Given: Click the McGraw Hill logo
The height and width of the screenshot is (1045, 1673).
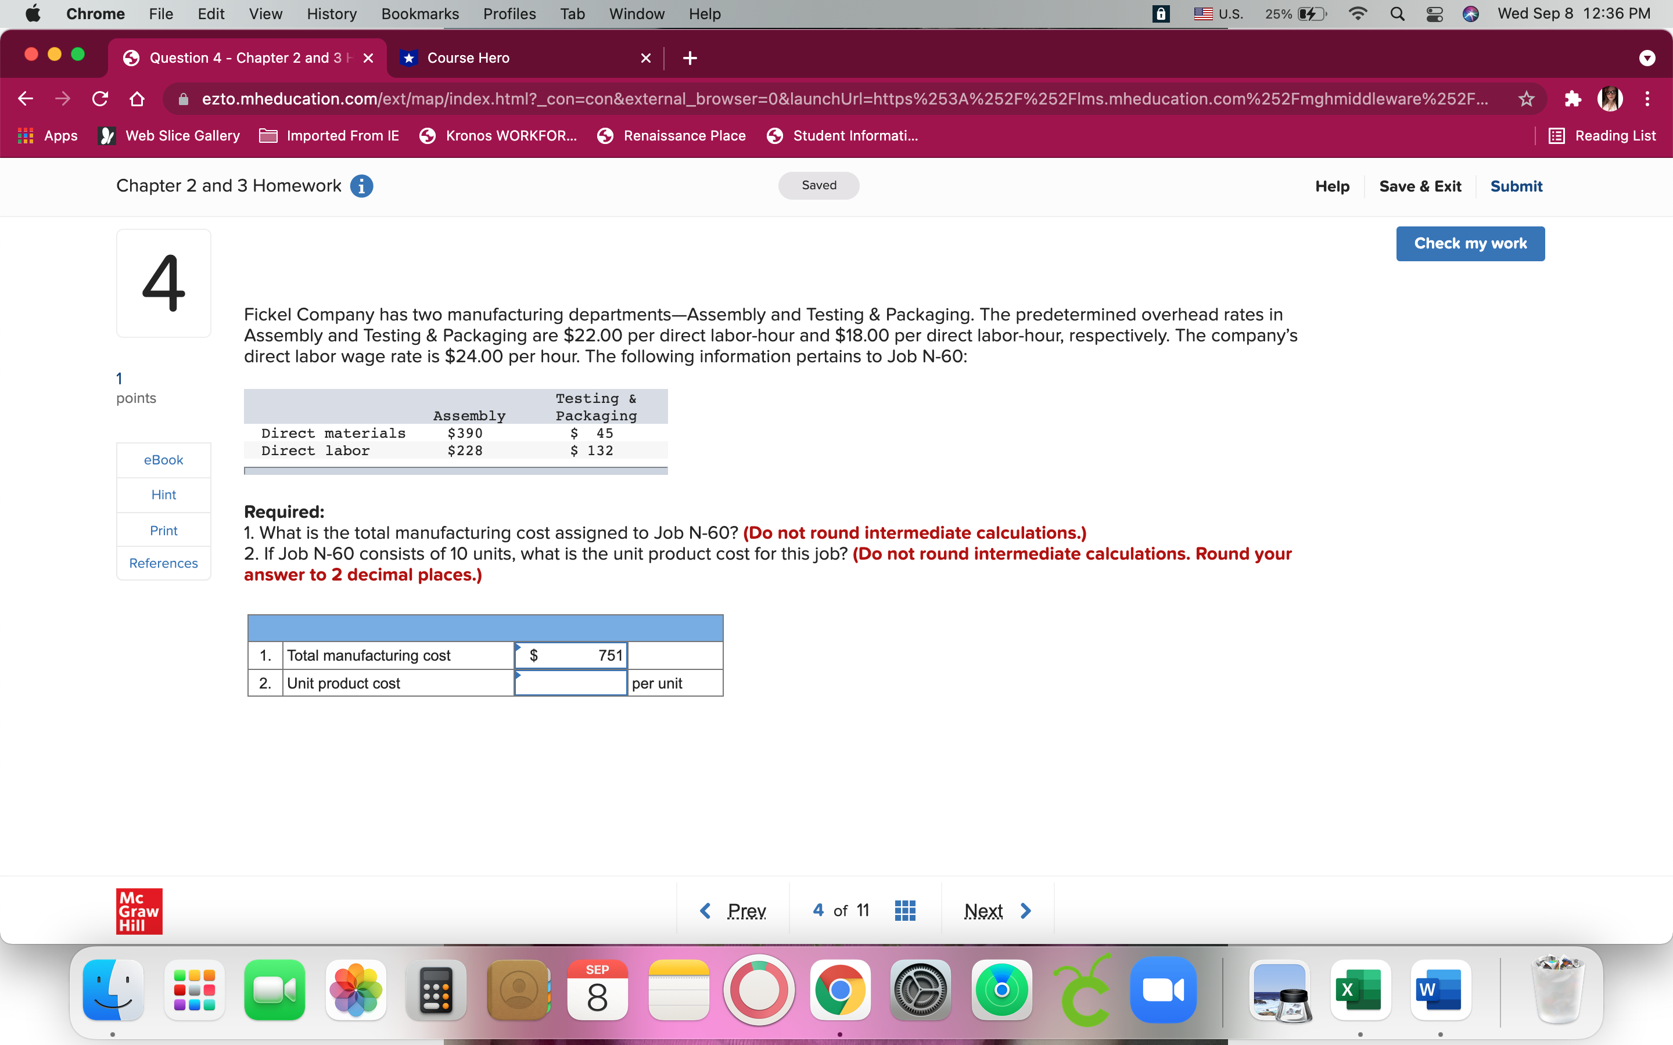Looking at the screenshot, I should [138, 911].
